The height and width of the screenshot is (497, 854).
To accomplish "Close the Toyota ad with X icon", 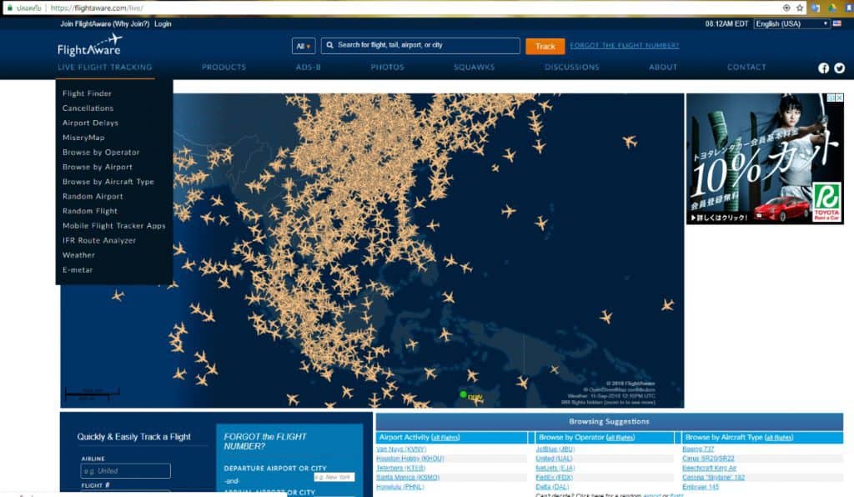I will [839, 98].
